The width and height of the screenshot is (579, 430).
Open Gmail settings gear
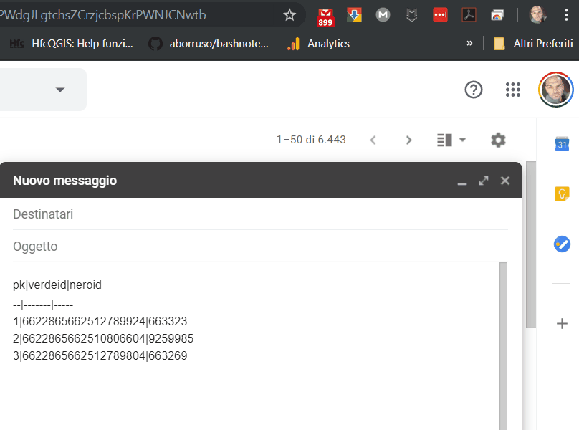tap(498, 140)
